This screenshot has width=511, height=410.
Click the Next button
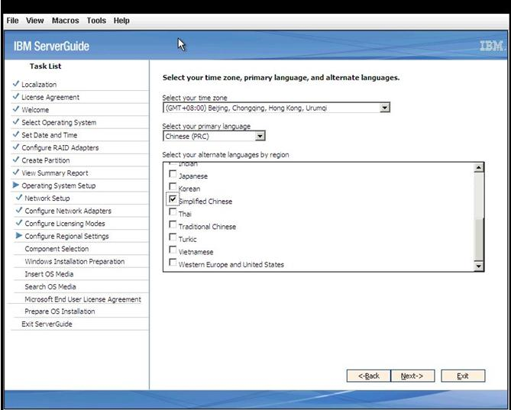(x=412, y=376)
